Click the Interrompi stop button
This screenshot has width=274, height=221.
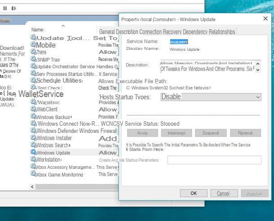(177, 133)
